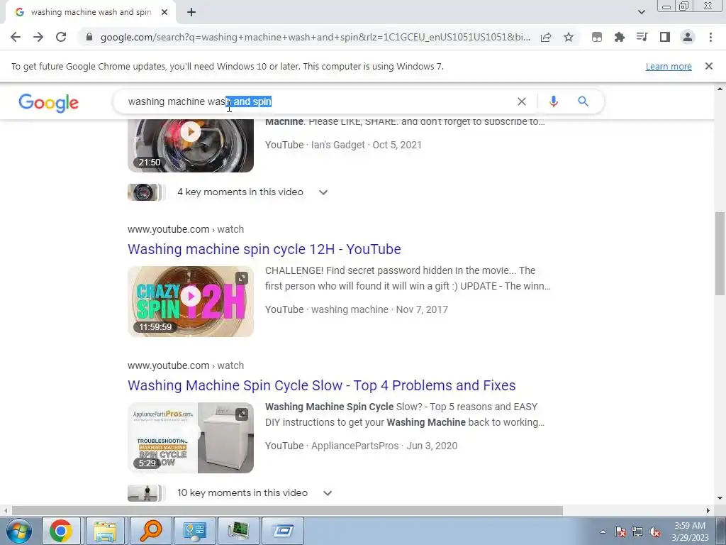Open the Windows Start menu

[18, 531]
